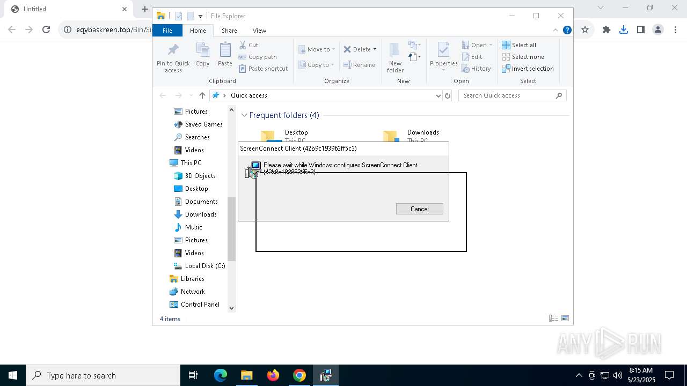687x386 pixels.
Task: Click the Copy ribbon icon
Action: (x=202, y=55)
